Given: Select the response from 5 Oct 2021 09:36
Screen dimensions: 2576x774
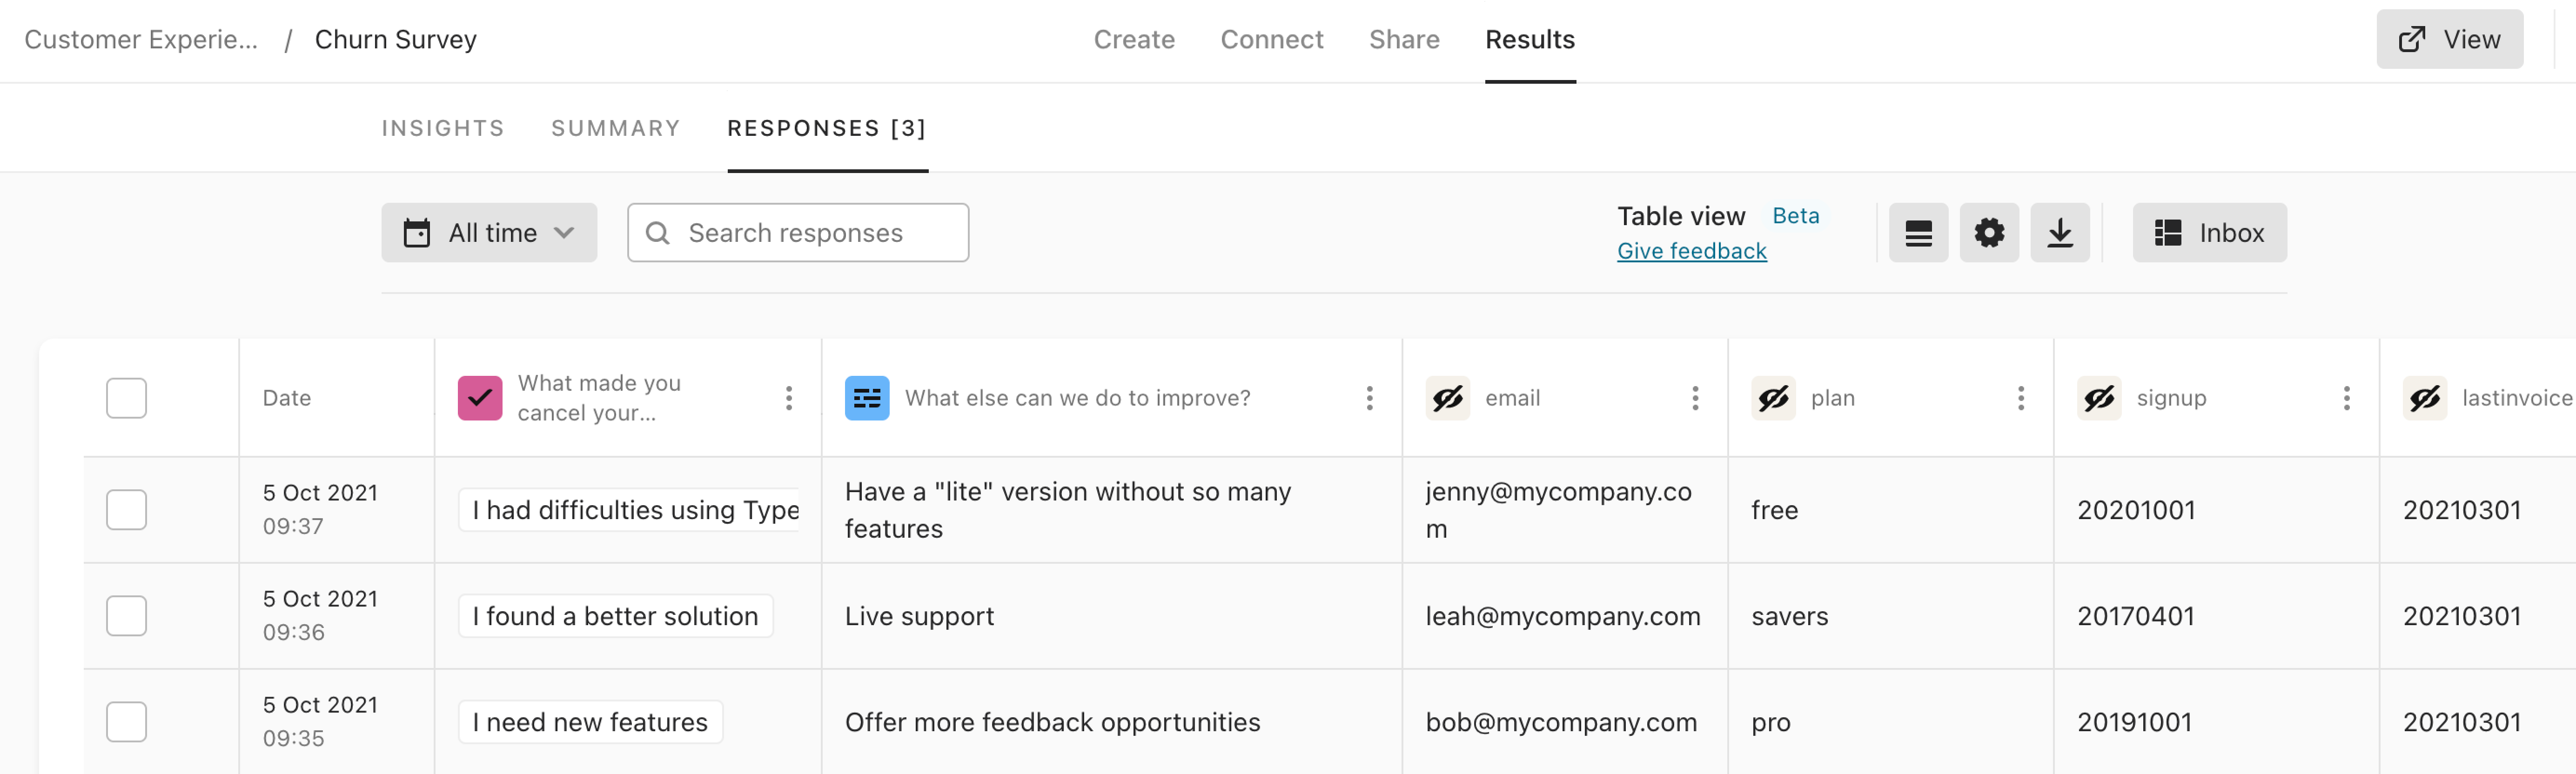Looking at the screenshot, I should [126, 616].
